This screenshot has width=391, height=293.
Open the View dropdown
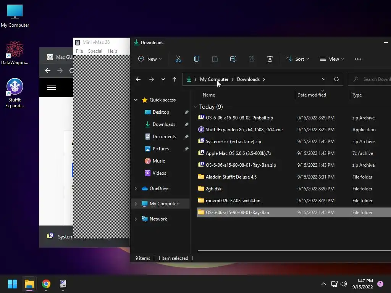click(x=332, y=59)
